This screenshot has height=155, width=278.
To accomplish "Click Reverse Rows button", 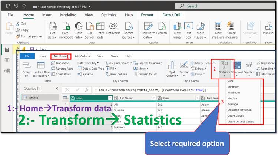I will (x=62, y=69).
